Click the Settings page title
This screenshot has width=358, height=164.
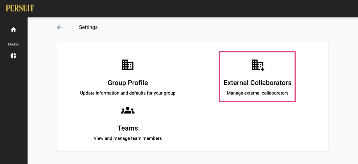point(88,27)
